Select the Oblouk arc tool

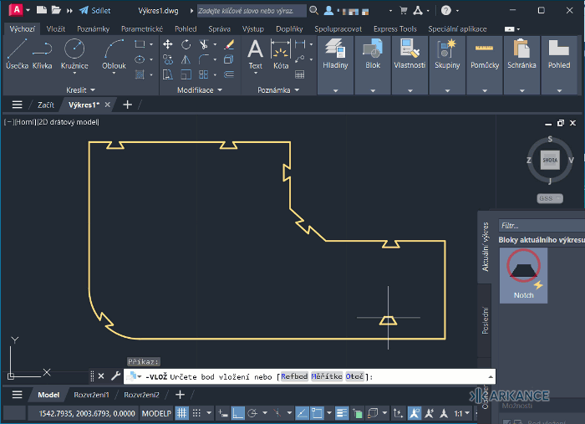[x=114, y=54]
